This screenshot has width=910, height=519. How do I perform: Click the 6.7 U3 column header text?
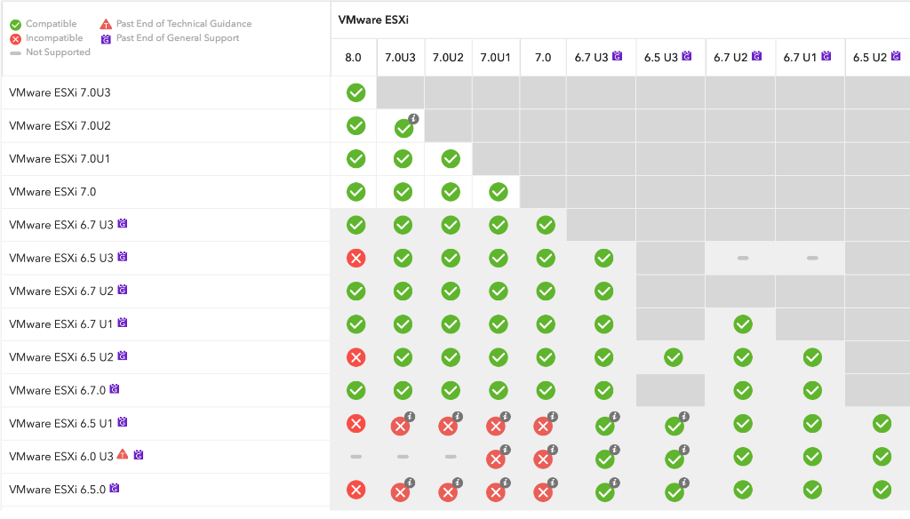591,58
